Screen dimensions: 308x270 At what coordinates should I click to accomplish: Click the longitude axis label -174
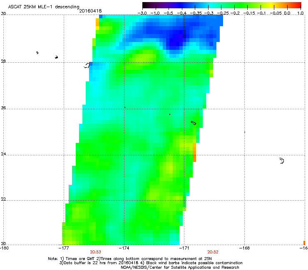pos(124,248)
